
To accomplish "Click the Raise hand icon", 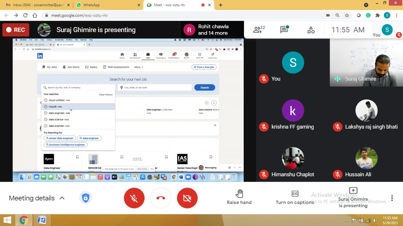I will (x=239, y=194).
